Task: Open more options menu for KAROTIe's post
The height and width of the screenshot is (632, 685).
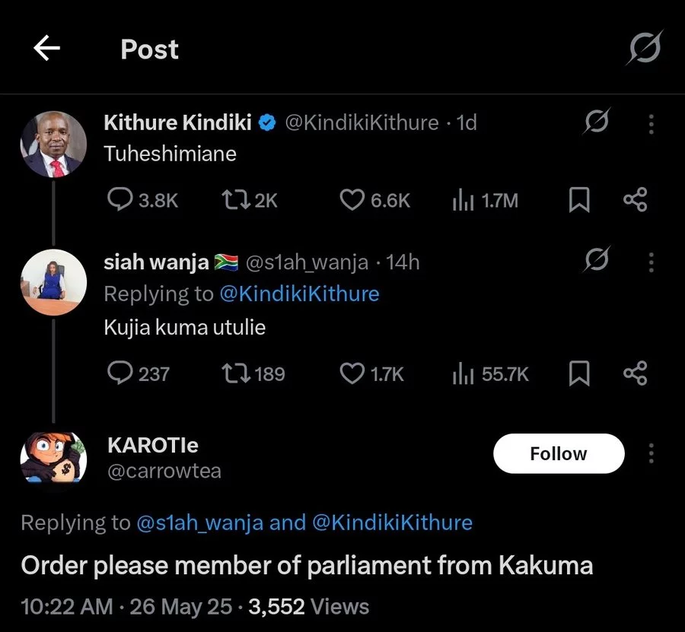Action: pos(651,453)
